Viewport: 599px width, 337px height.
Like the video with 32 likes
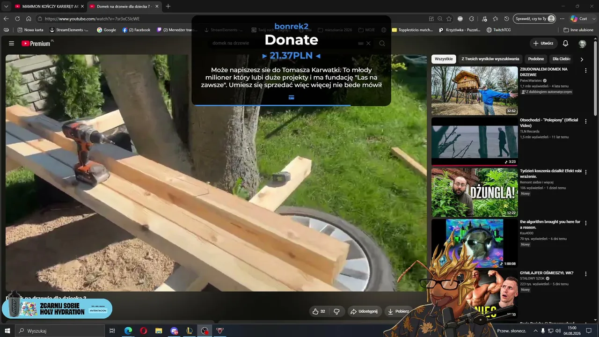[x=319, y=311]
